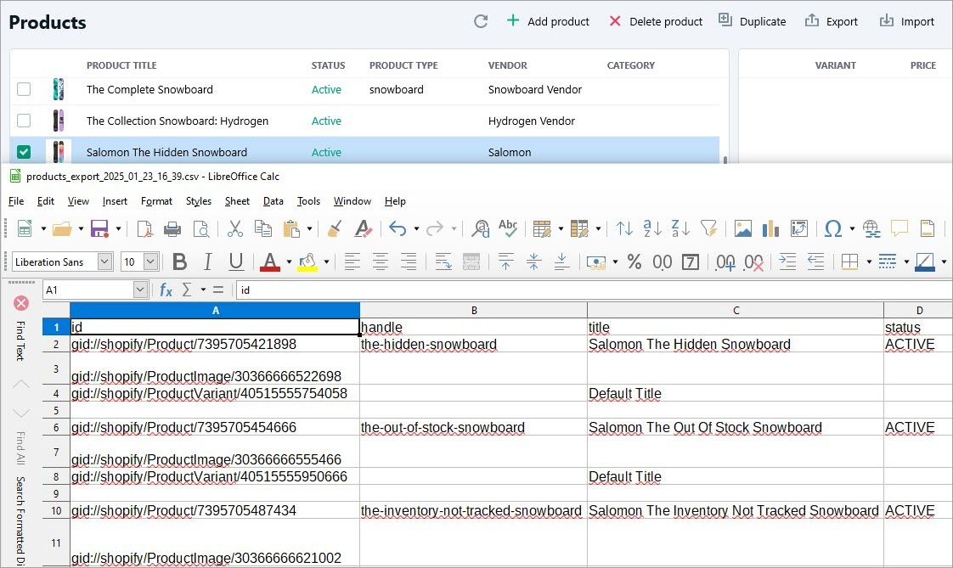
Task: Click the Print icon
Action: pyautogui.click(x=172, y=229)
